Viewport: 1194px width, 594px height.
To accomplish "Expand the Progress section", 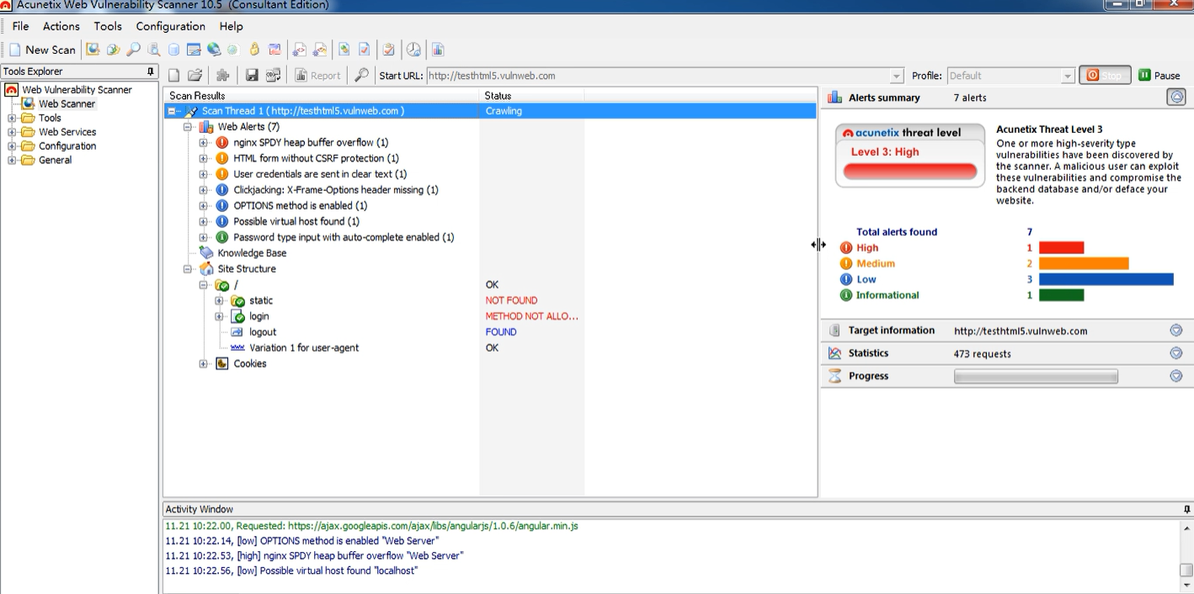I will click(1176, 376).
